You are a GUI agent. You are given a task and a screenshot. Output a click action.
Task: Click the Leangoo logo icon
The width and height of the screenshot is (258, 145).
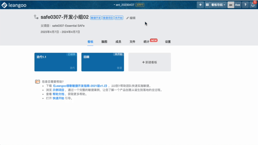point(4,5)
